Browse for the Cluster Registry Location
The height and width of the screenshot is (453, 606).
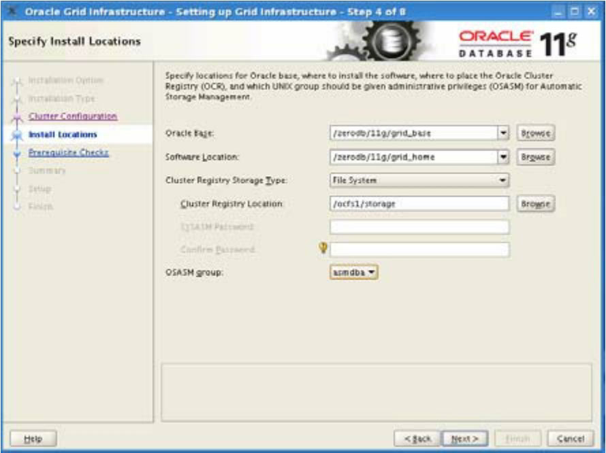coord(535,204)
